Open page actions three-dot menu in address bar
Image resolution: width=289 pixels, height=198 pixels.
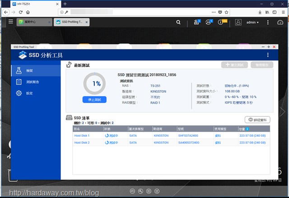pyautogui.click(x=214, y=12)
